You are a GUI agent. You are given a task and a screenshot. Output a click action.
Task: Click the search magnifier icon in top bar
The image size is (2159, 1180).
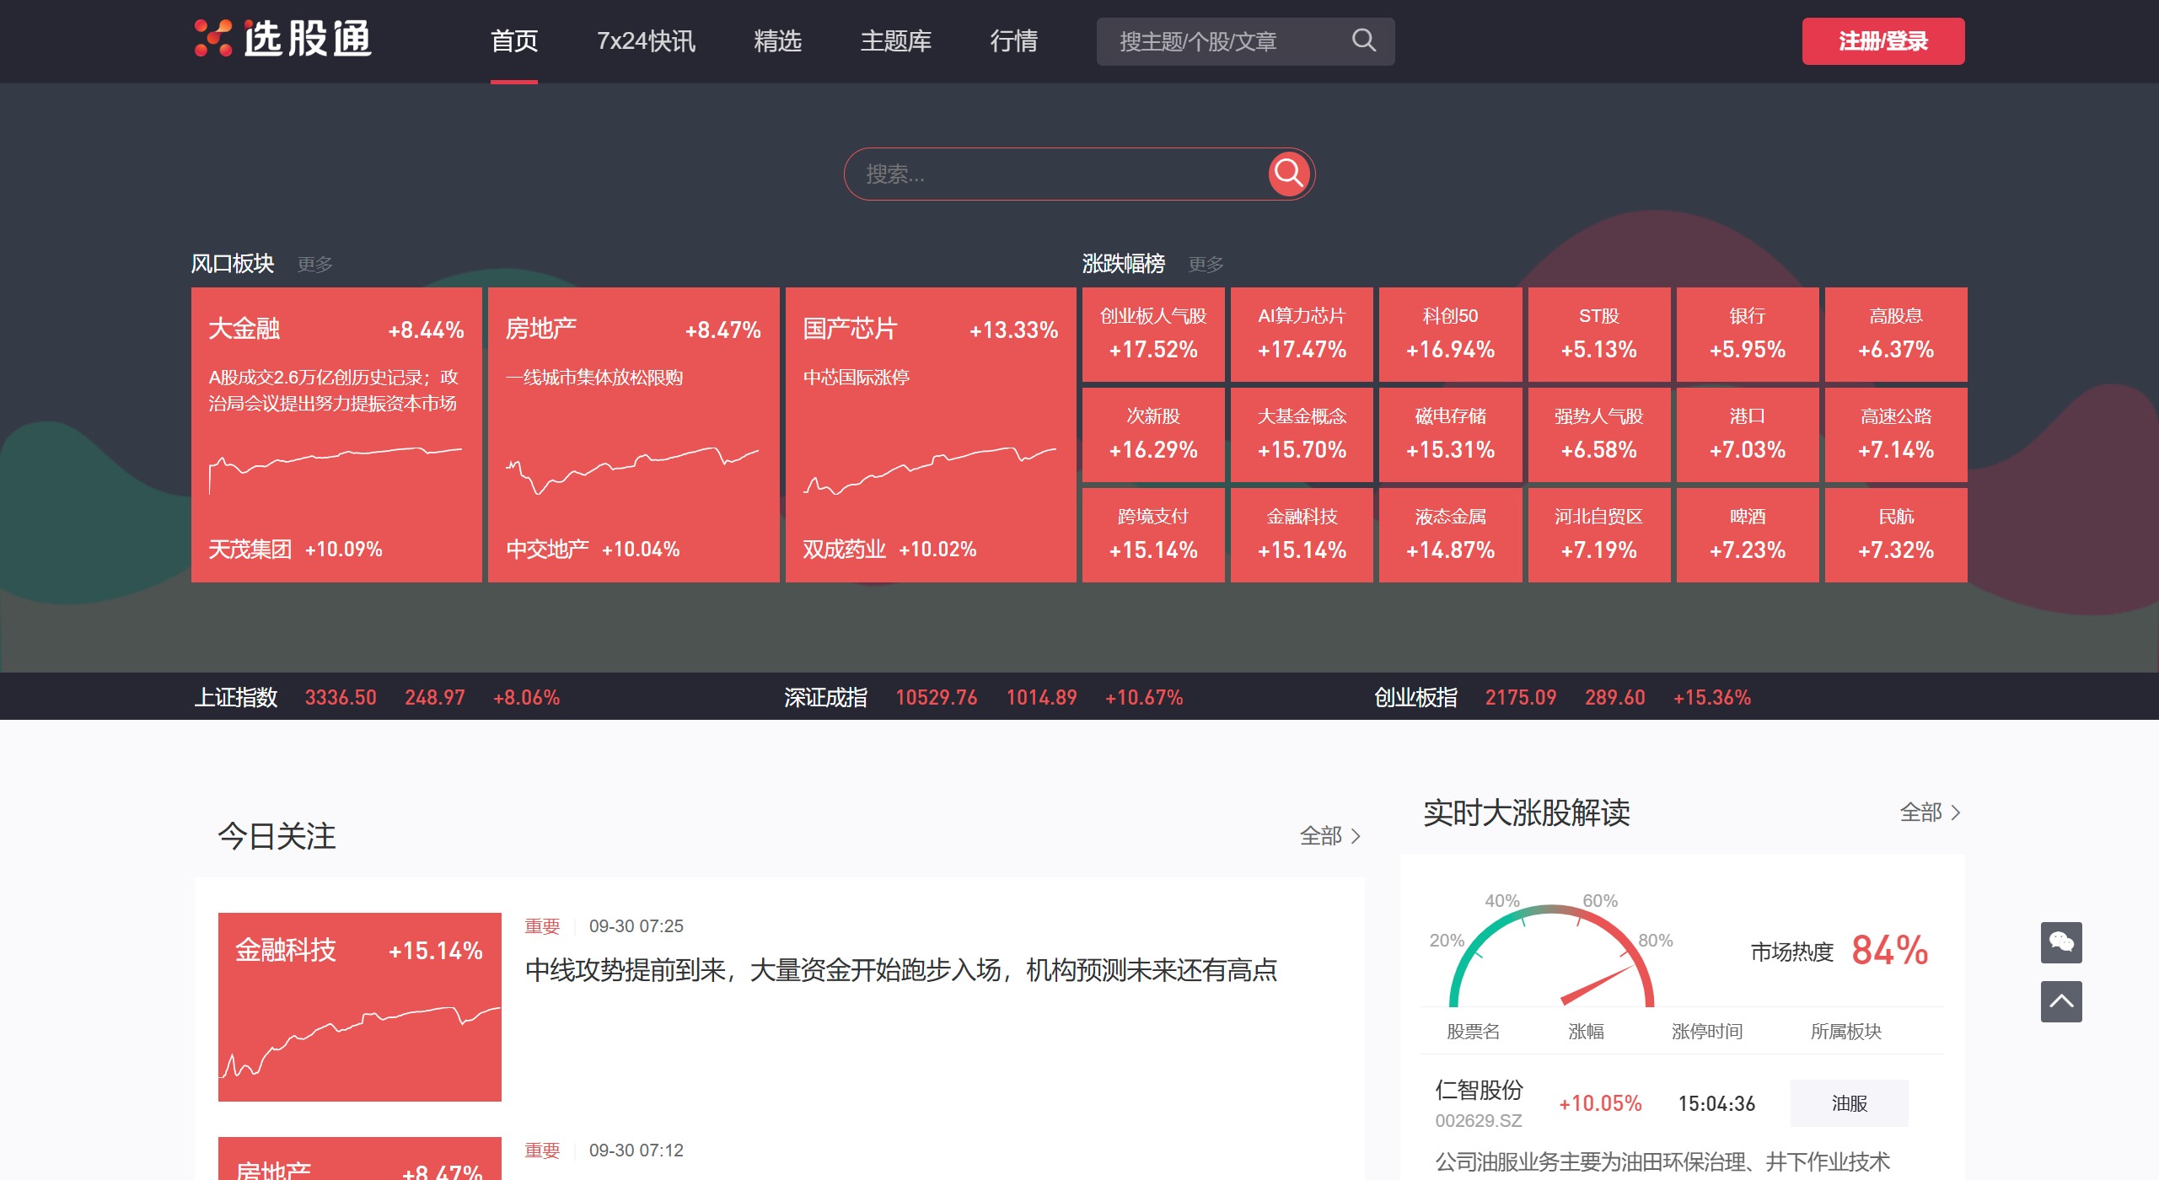[x=1362, y=40]
